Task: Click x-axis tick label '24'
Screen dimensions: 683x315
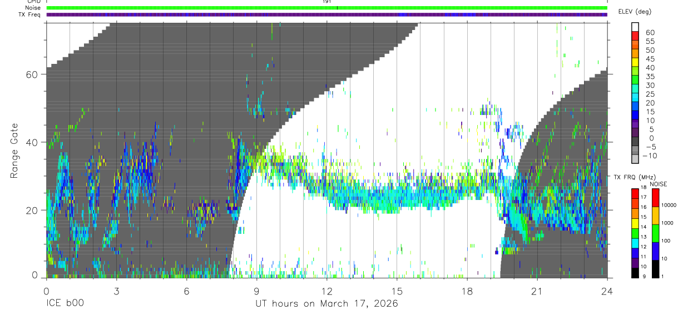Action: (x=607, y=291)
